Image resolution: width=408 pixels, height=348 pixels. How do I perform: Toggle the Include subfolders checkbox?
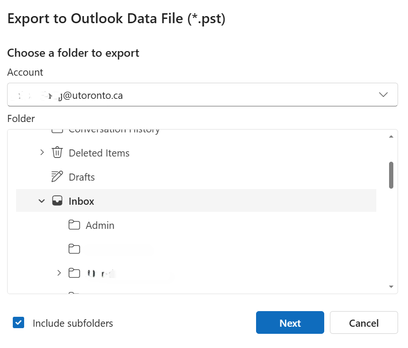(x=18, y=323)
